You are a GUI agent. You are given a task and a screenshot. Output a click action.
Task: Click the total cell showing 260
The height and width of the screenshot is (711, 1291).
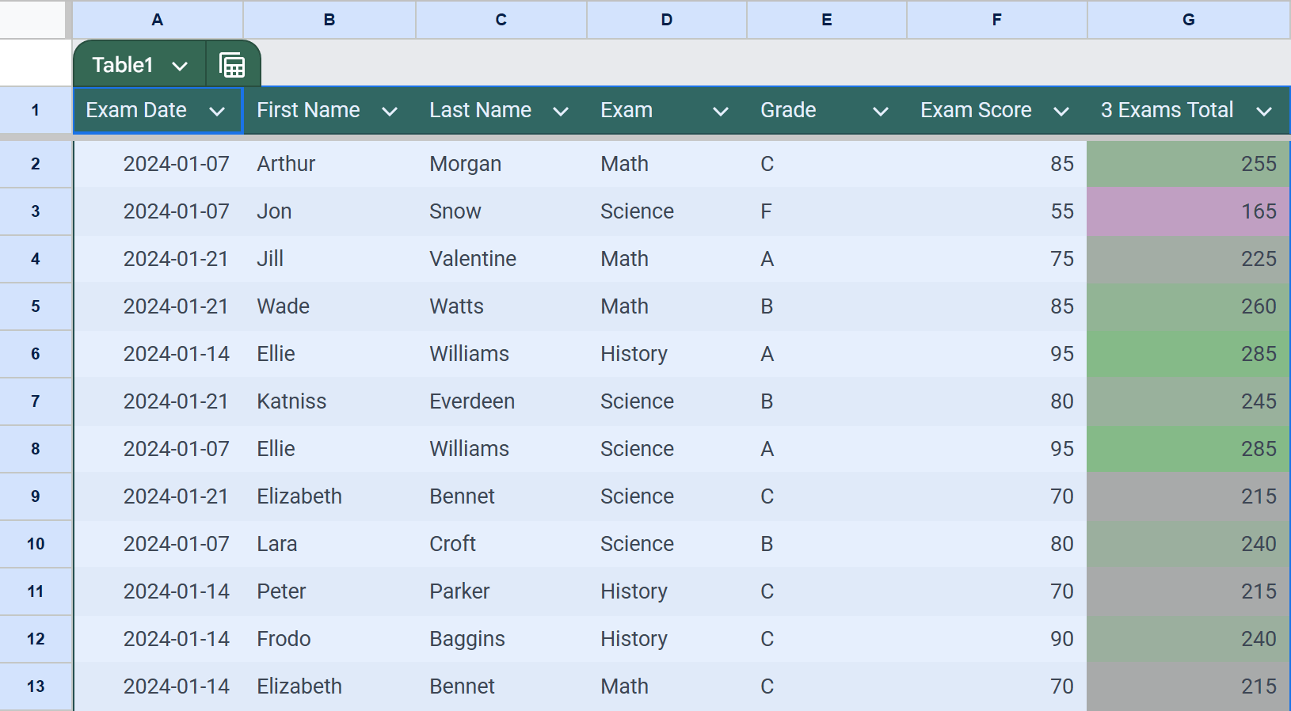pyautogui.click(x=1188, y=306)
